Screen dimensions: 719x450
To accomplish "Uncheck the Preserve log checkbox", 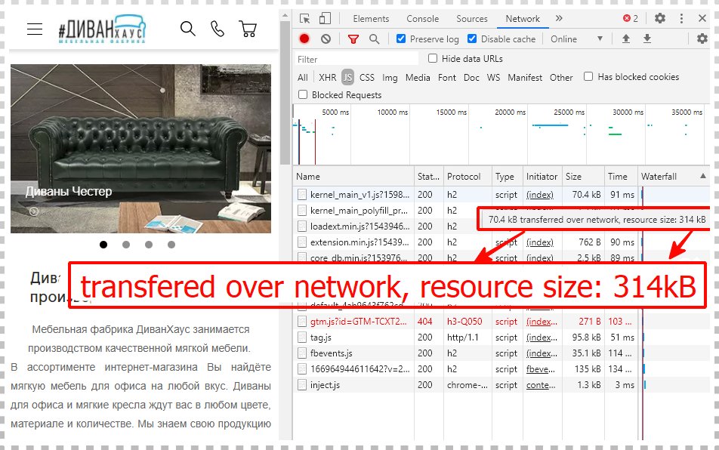I will click(x=401, y=39).
